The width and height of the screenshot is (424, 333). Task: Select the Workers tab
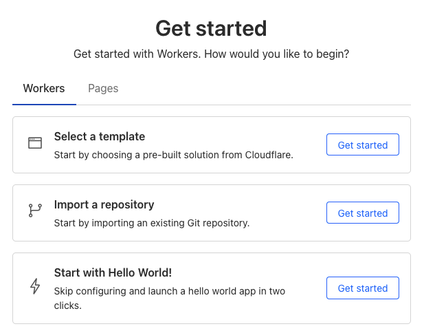coord(44,89)
